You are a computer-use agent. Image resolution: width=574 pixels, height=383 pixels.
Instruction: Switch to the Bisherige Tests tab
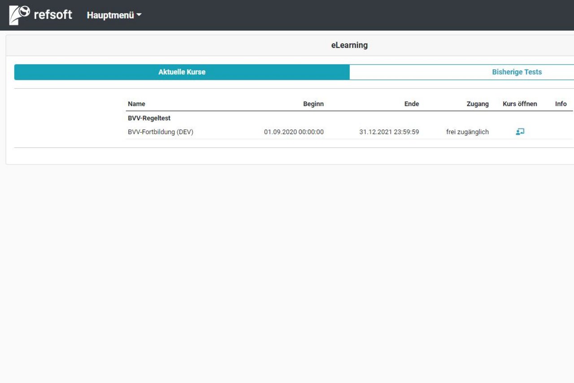point(517,72)
